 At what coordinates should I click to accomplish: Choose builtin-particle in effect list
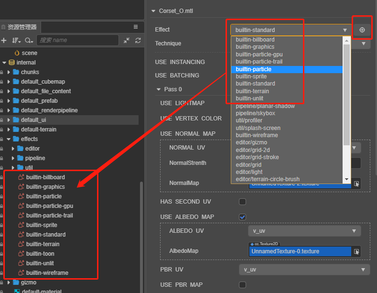(287, 69)
